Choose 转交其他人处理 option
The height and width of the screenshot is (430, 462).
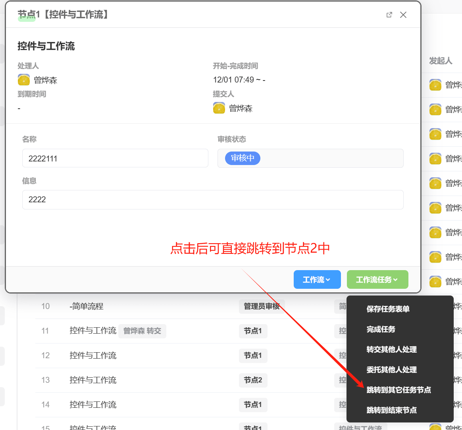click(391, 349)
